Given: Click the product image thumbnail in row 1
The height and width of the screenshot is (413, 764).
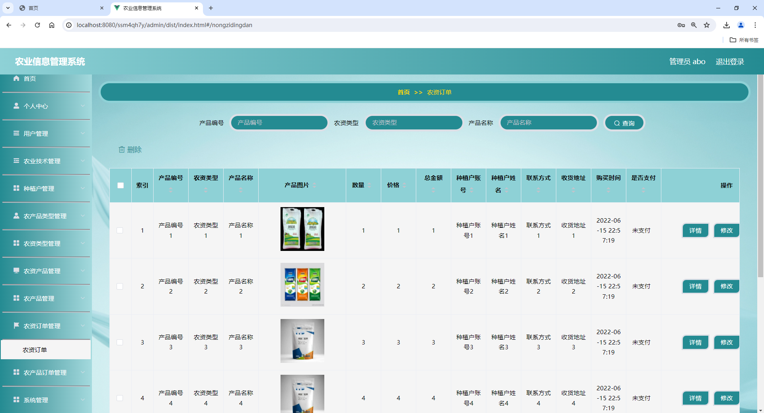Looking at the screenshot, I should (x=302, y=229).
